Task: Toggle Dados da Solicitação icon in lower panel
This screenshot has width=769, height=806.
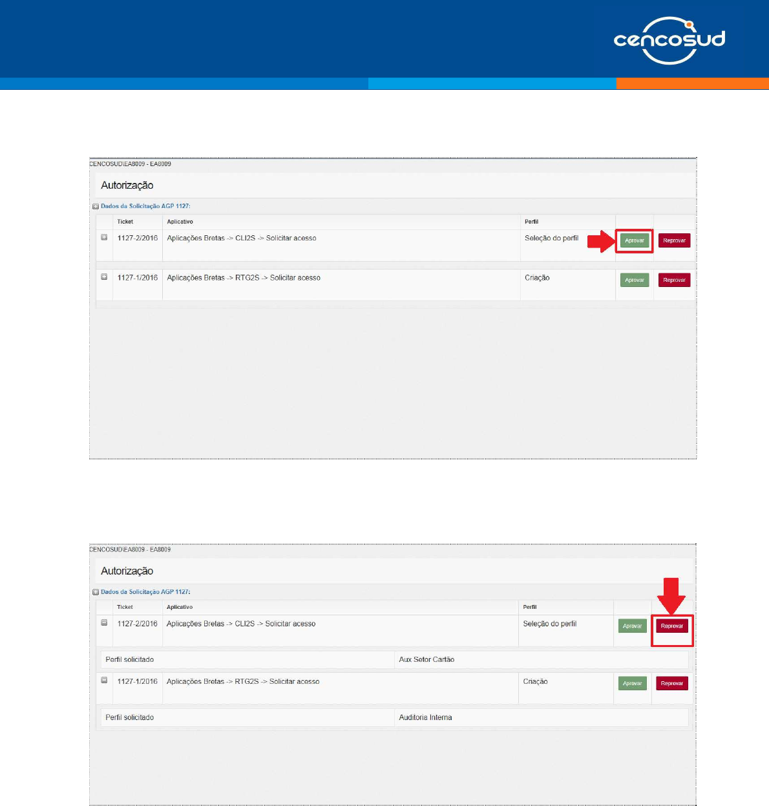Action: click(96, 592)
